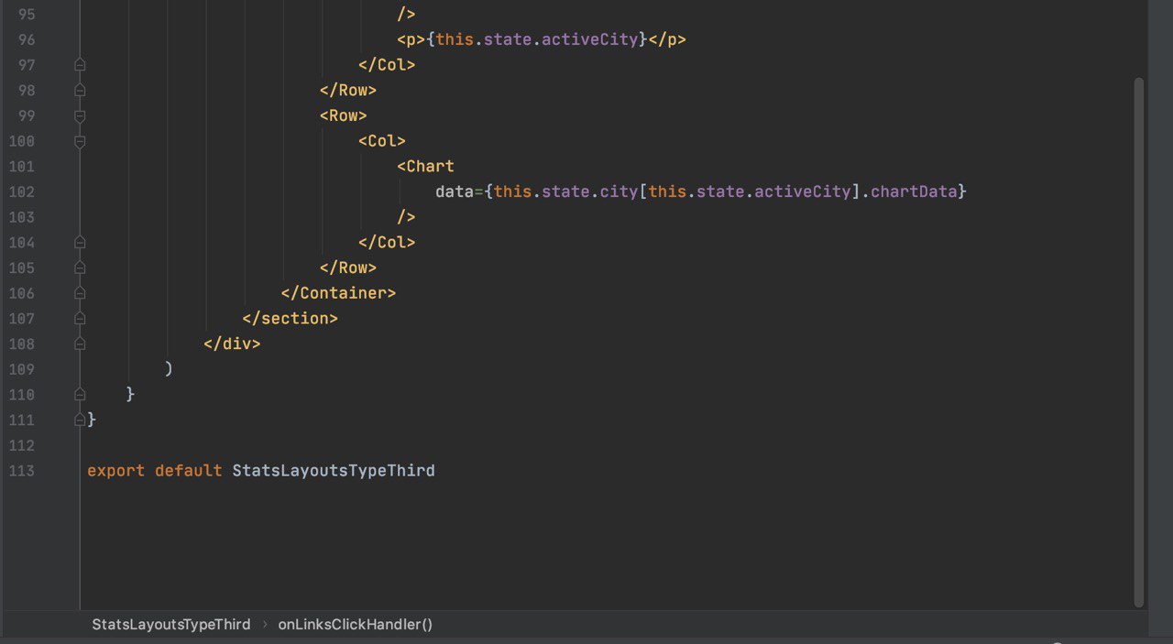Toggle the fold marker on line 111
This screenshot has height=644, width=1173.
pyautogui.click(x=80, y=420)
